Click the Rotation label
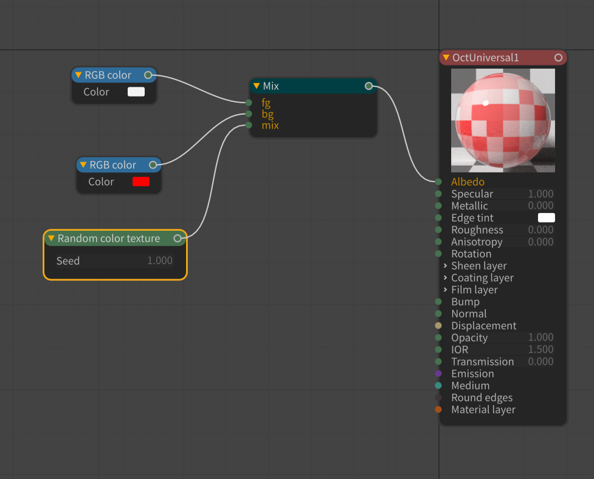Image resolution: width=594 pixels, height=479 pixels. (471, 254)
